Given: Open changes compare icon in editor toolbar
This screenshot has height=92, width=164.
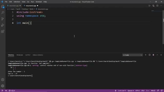Looking at the screenshot, I should tap(153, 6).
